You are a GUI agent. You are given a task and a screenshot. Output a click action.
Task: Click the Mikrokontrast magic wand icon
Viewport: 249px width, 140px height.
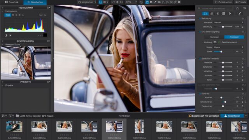pos(246,102)
